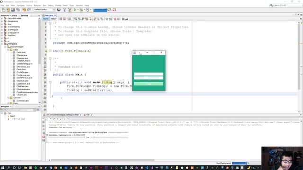This screenshot has height=170, width=303.
Task: Click the Build Project hammer icon
Action: [64, 10]
